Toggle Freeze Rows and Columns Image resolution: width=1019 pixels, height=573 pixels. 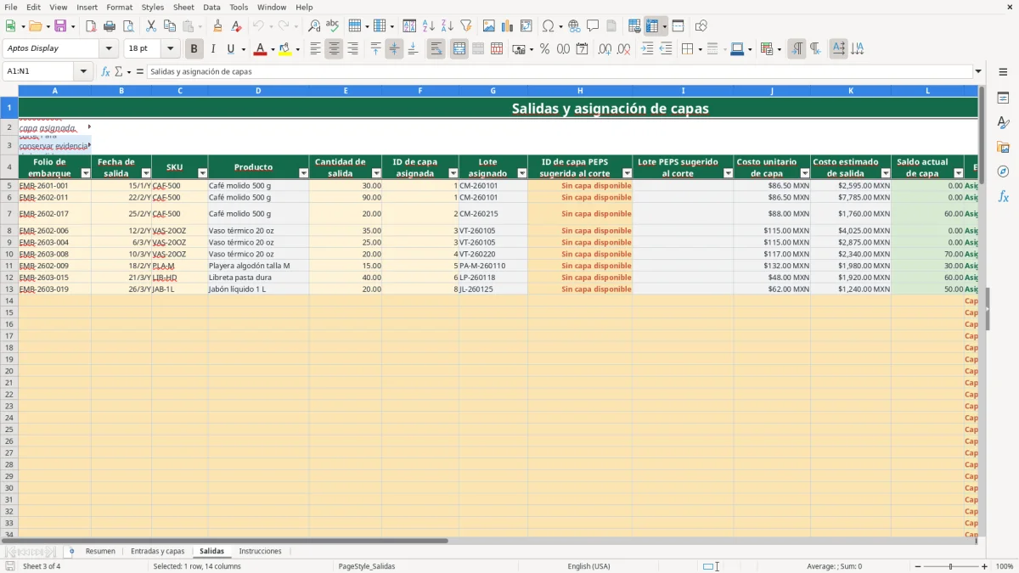click(651, 26)
